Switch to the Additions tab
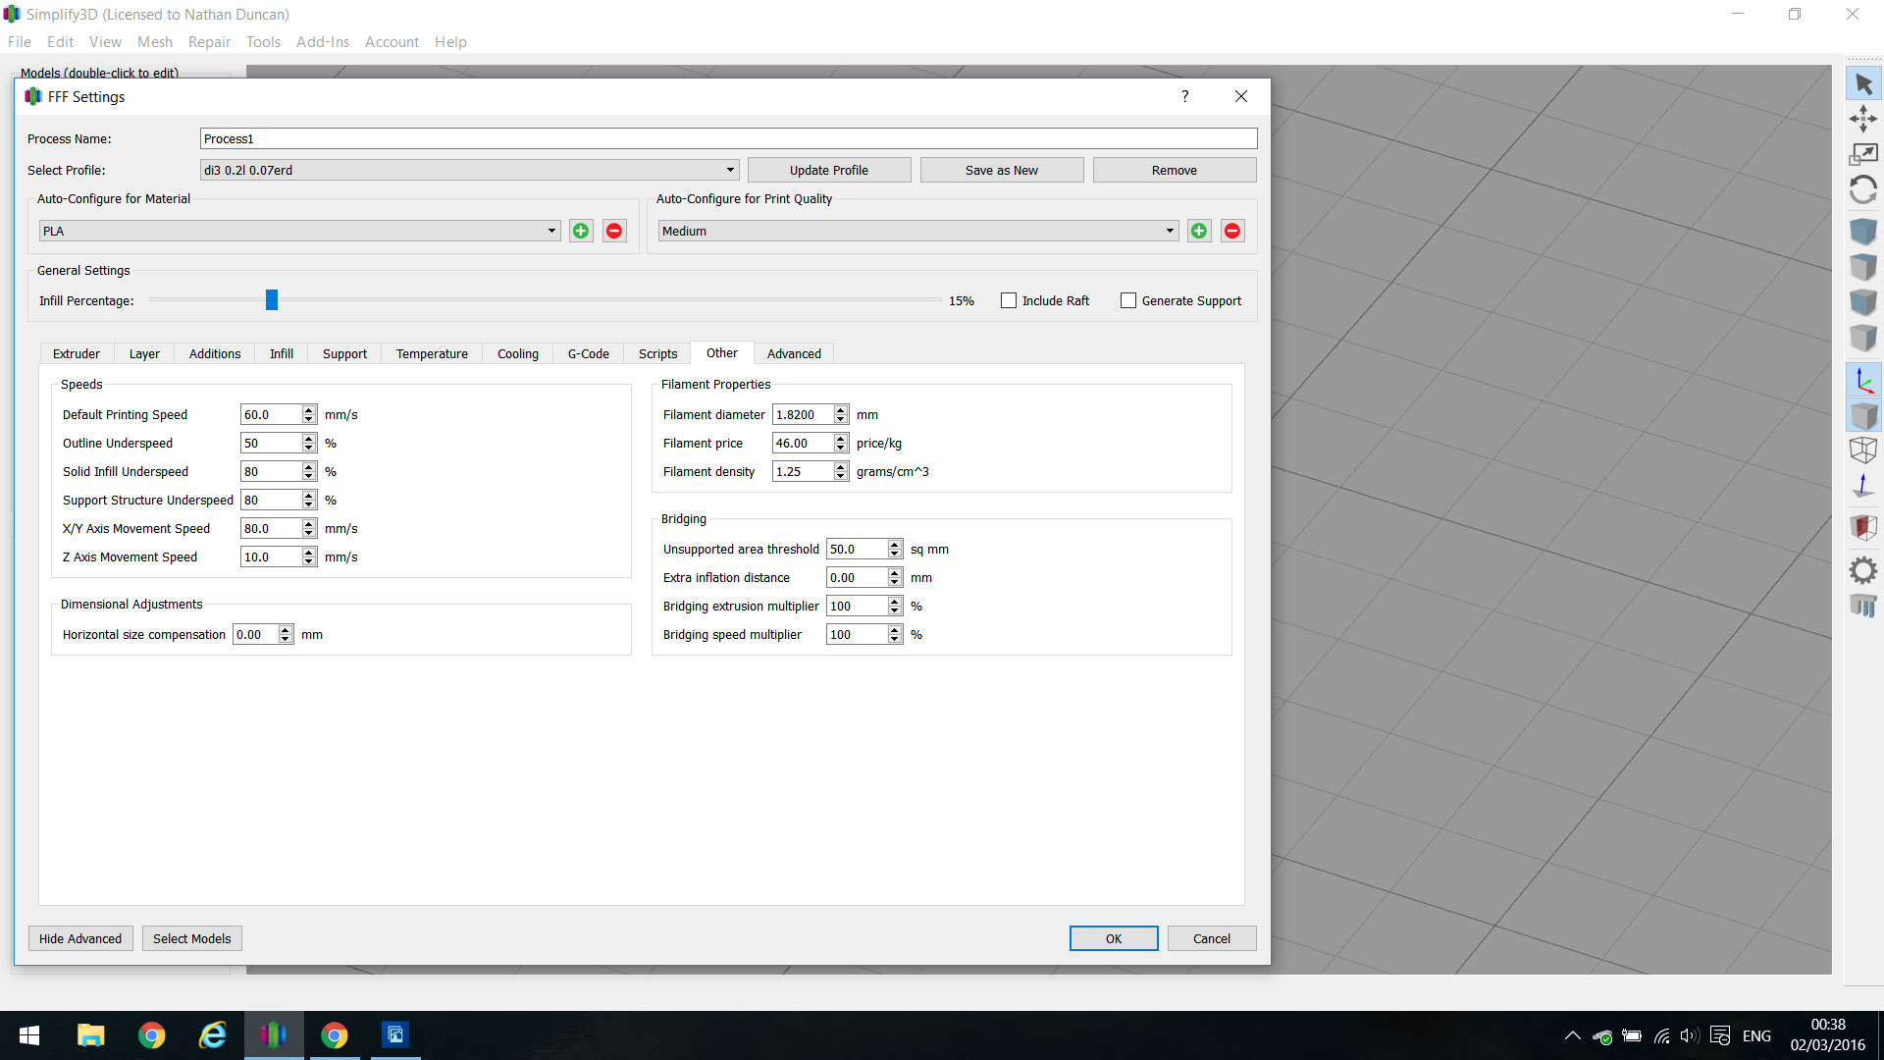Screen dimensions: 1884x1060 pos(215,353)
